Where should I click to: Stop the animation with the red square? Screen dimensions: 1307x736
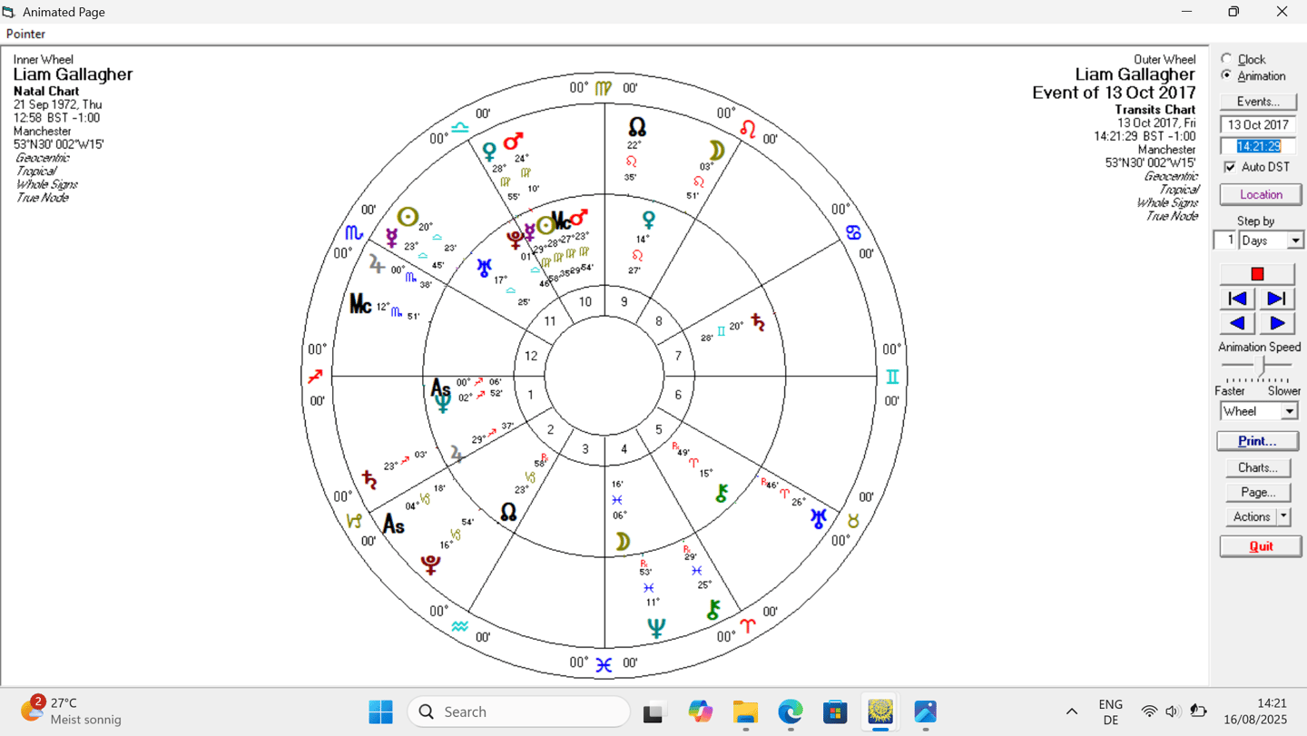pyautogui.click(x=1257, y=273)
